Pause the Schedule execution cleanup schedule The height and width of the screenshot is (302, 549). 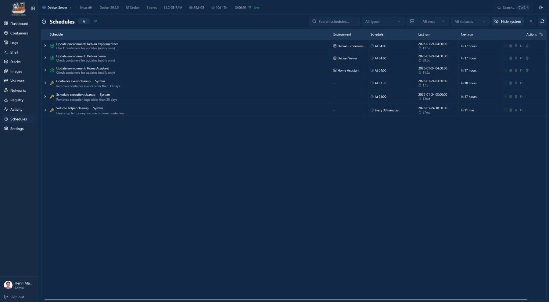click(516, 97)
